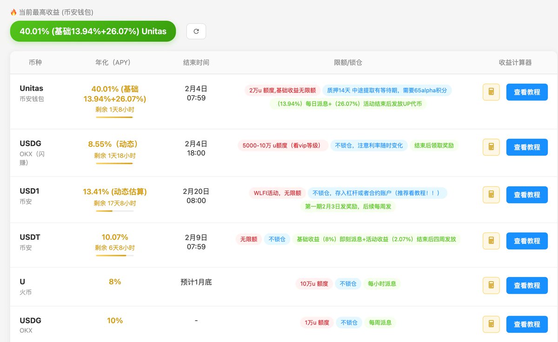Click the 2万u 额度,基础收益无限额 tag
This screenshot has width=558, height=342.
point(282,90)
